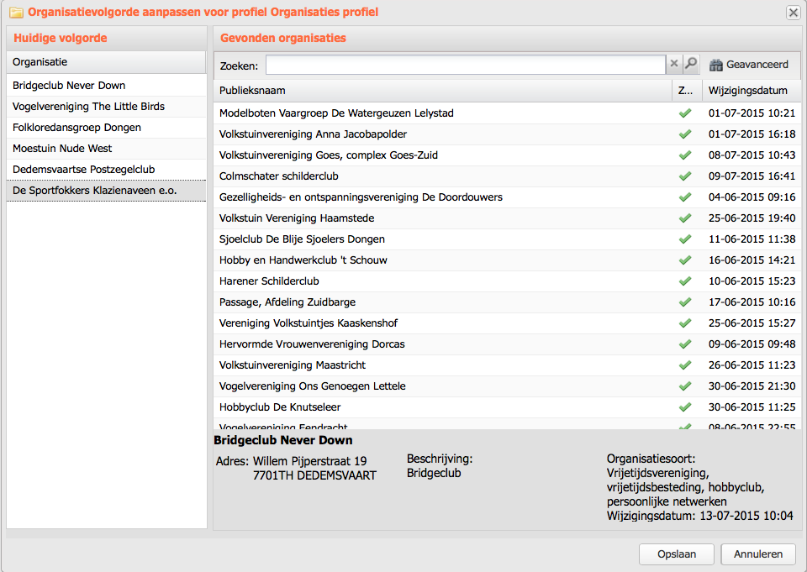807x572 pixels.
Task: Select Dedemsvaartse Postzegelclub row
Action: coord(106,170)
